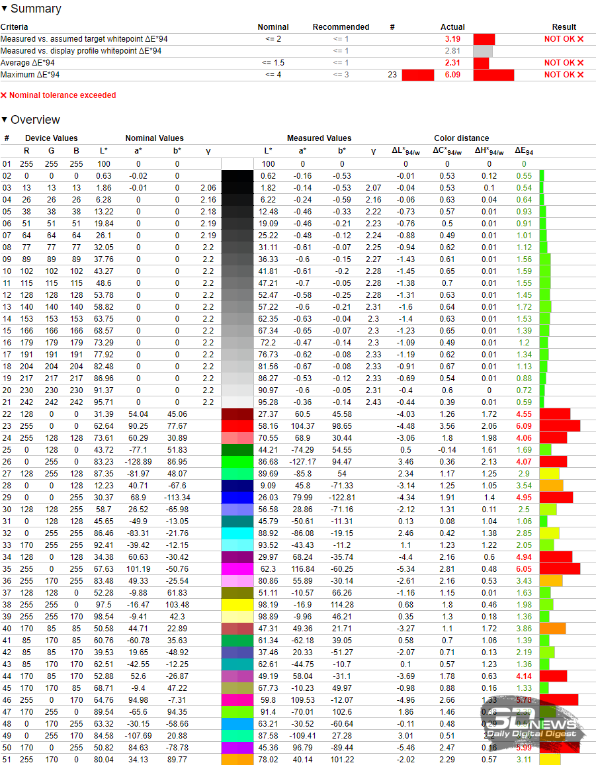Click red X next to Nominal tolerance exceeded
This screenshot has width=596, height=765.
(4, 95)
